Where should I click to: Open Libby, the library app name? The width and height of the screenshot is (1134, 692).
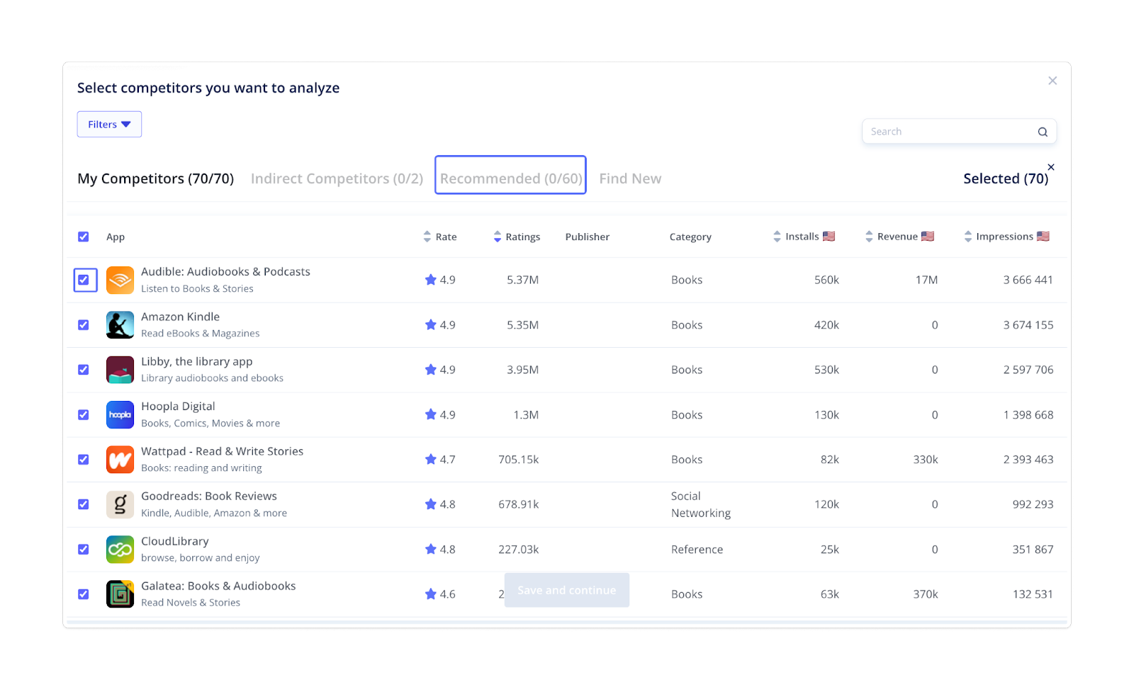(x=196, y=362)
